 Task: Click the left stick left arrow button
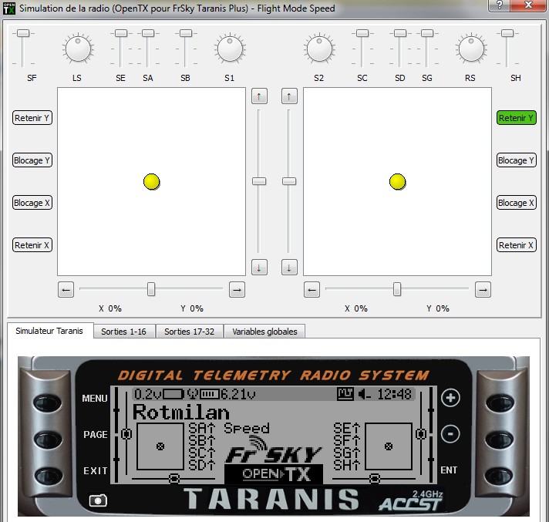click(x=66, y=290)
